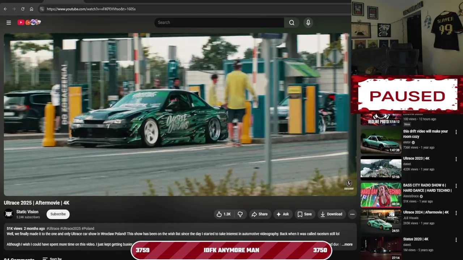463x260 pixels.
Task: Download the video
Action: pos(331,214)
